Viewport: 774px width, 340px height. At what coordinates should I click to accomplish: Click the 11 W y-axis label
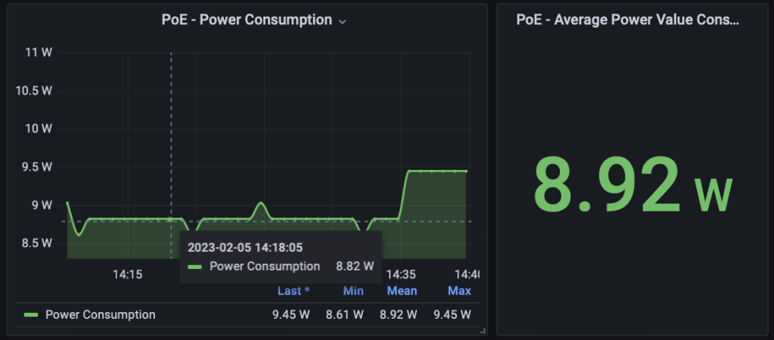click(x=39, y=52)
